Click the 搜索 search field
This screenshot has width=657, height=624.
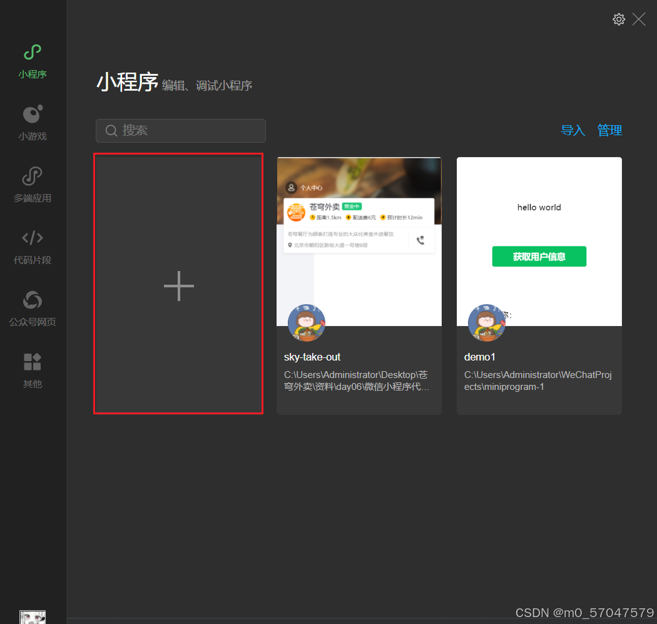(x=181, y=131)
